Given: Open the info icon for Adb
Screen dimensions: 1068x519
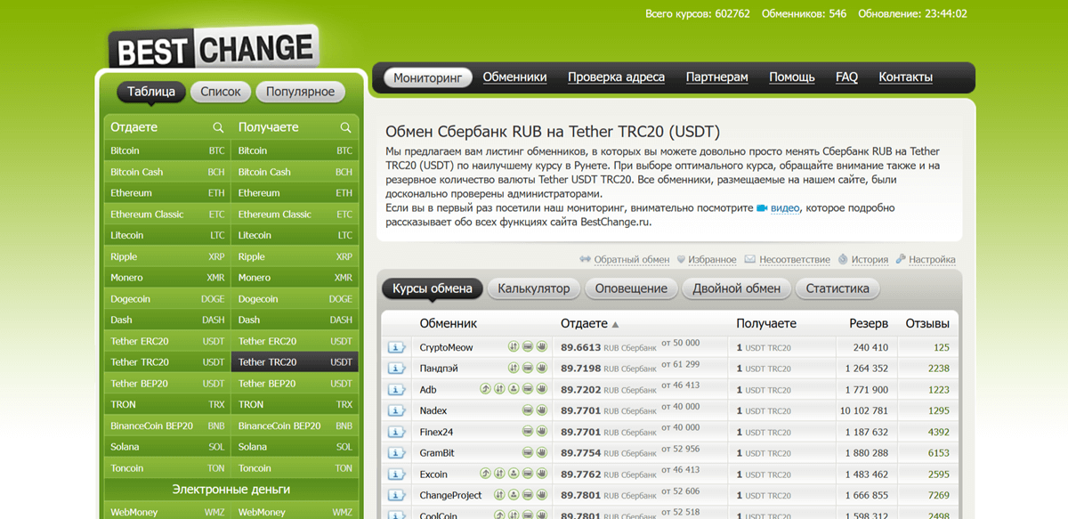Looking at the screenshot, I should tap(396, 390).
